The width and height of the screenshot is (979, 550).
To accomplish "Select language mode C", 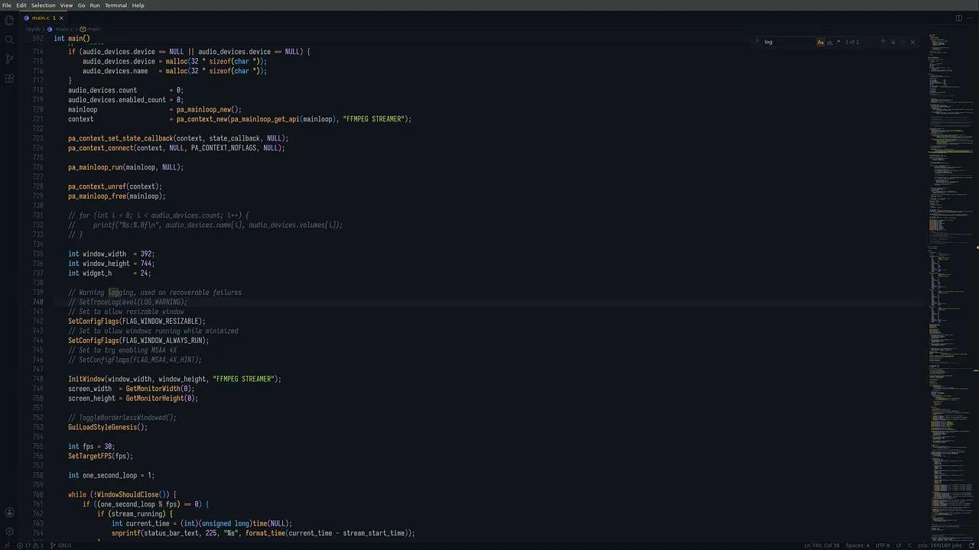I will click(909, 545).
